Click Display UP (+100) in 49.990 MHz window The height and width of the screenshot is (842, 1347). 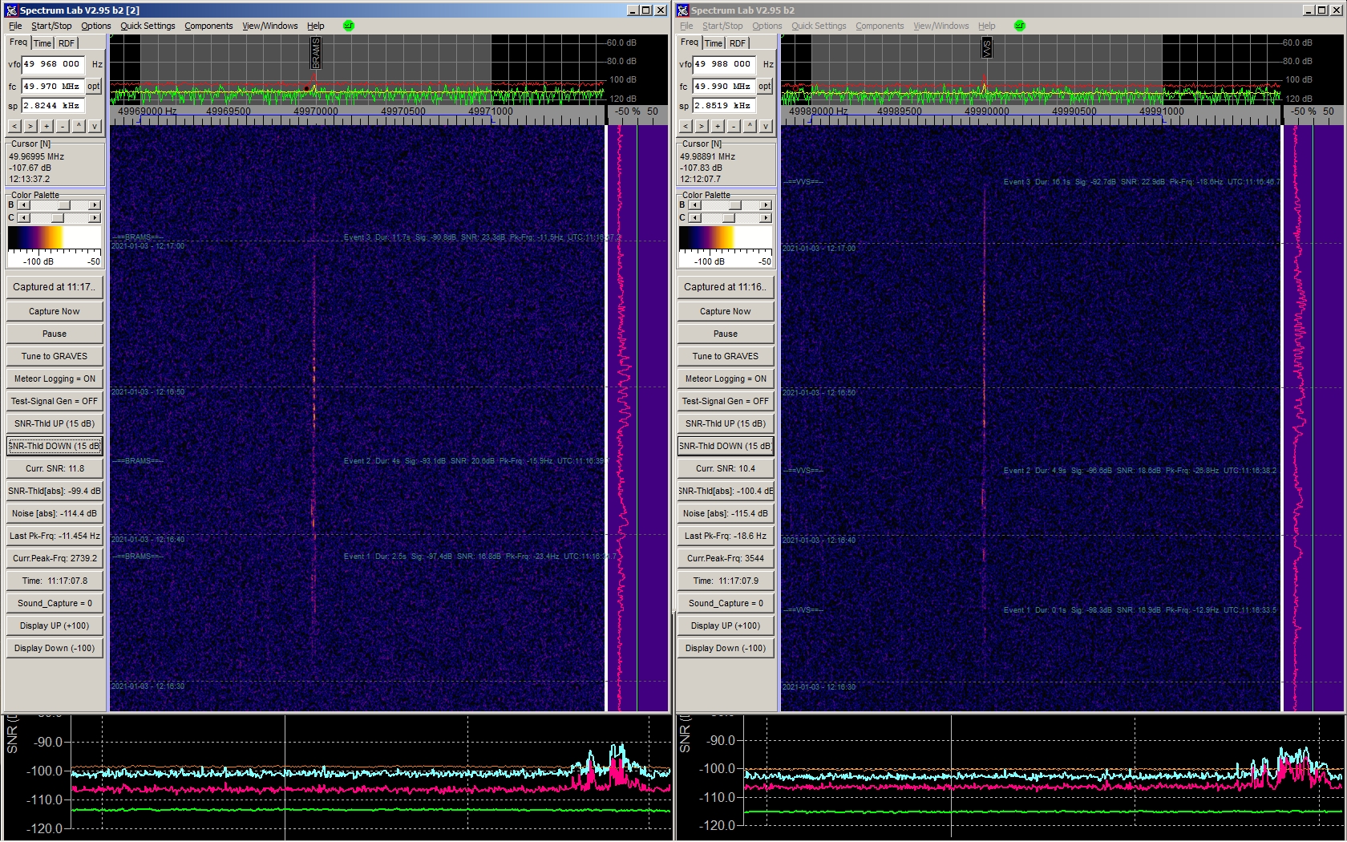(726, 625)
